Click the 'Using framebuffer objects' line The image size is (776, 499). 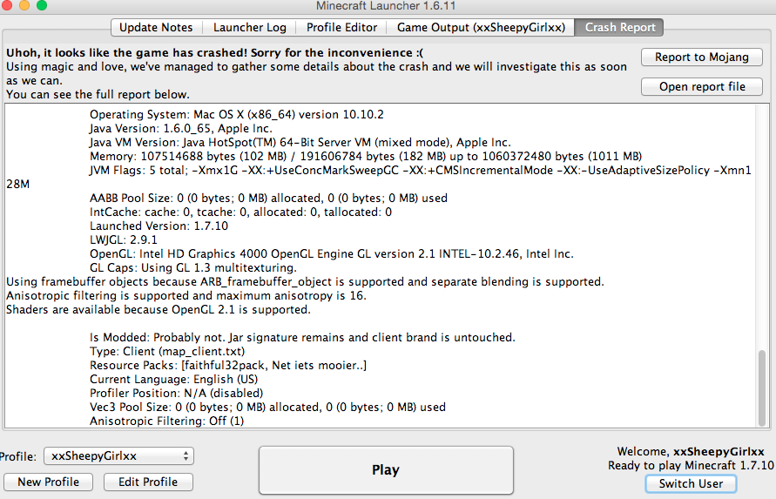tap(306, 281)
